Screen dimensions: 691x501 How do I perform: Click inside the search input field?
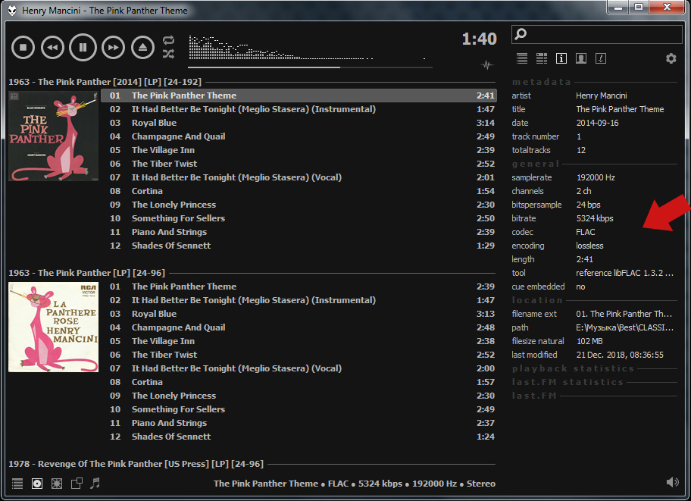[599, 34]
